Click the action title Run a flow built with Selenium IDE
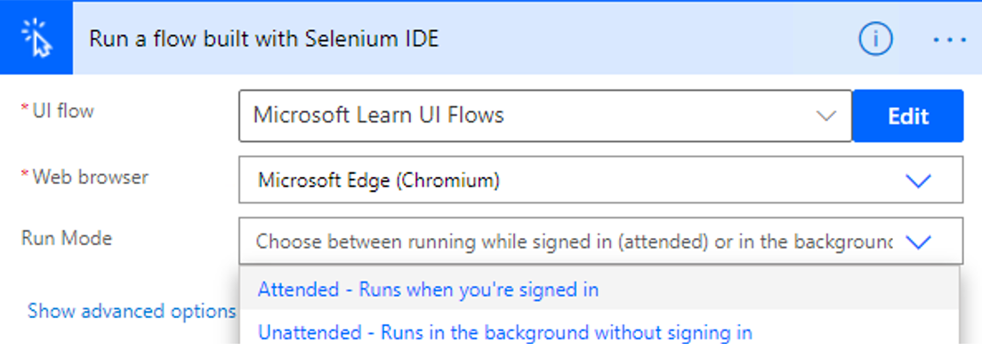 tap(263, 39)
